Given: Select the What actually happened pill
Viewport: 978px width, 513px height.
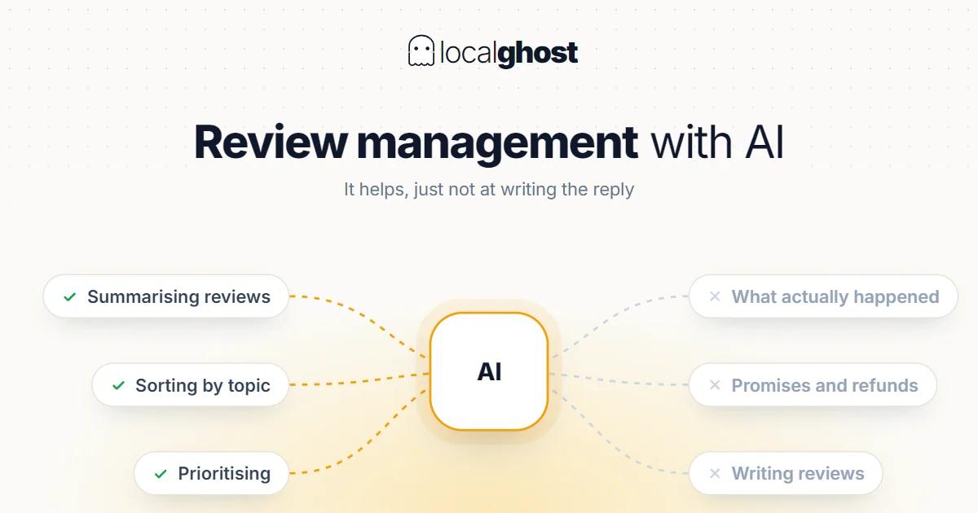Looking at the screenshot, I should coord(823,296).
